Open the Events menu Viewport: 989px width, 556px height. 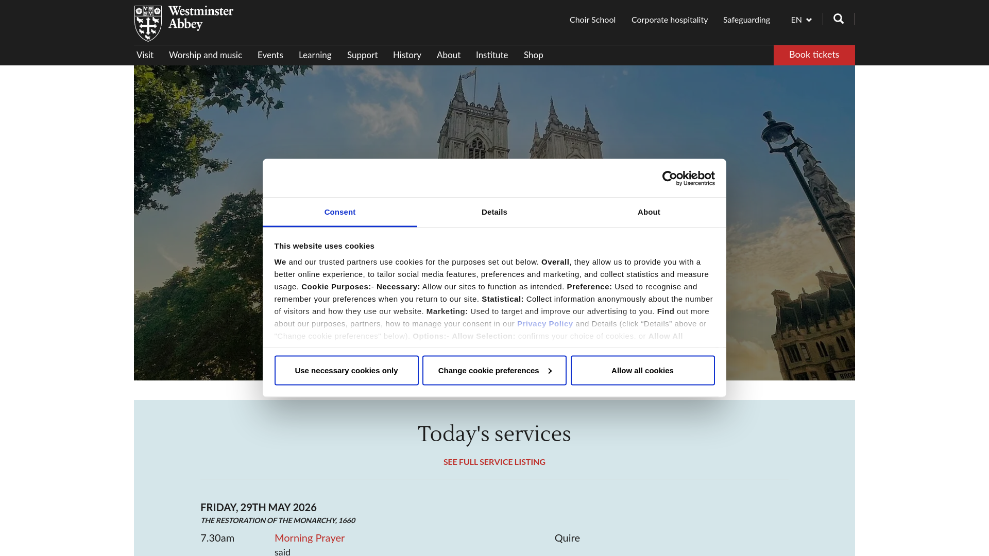click(270, 55)
